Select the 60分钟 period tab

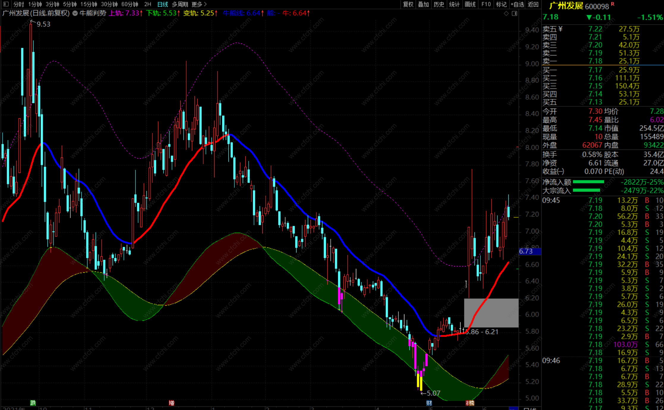point(130,4)
